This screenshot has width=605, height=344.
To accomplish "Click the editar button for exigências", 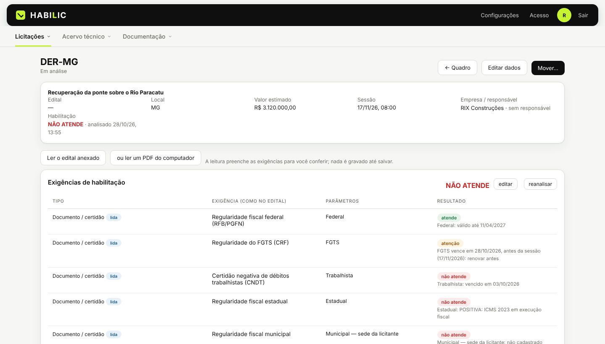I will [x=505, y=184].
